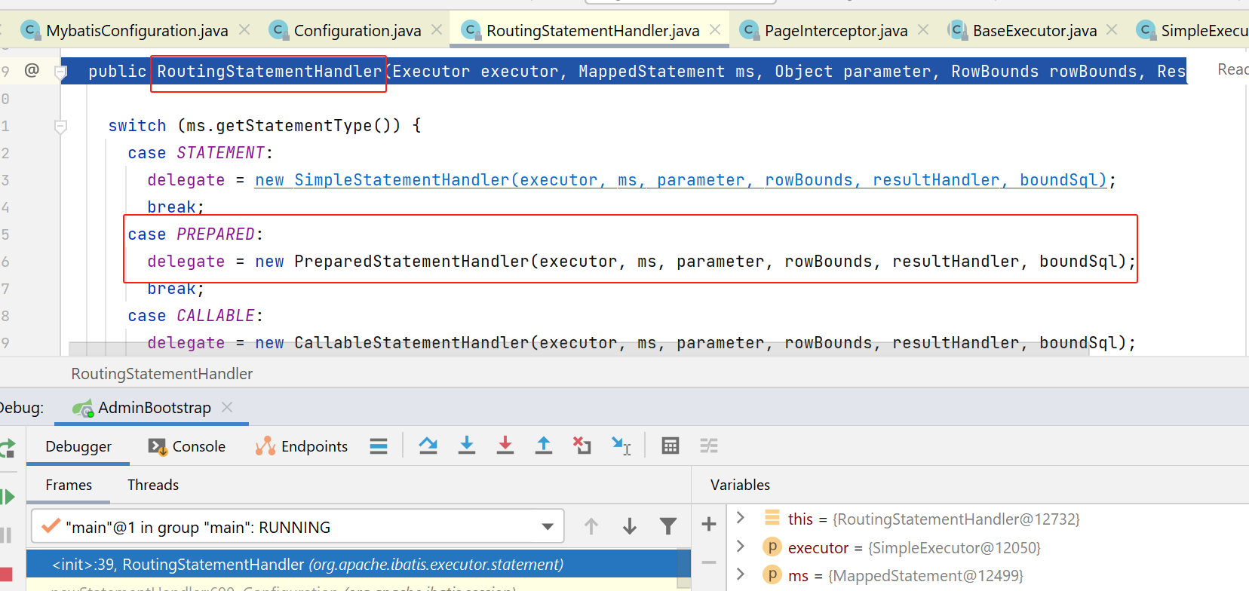Switch to the Console tab

pos(188,446)
